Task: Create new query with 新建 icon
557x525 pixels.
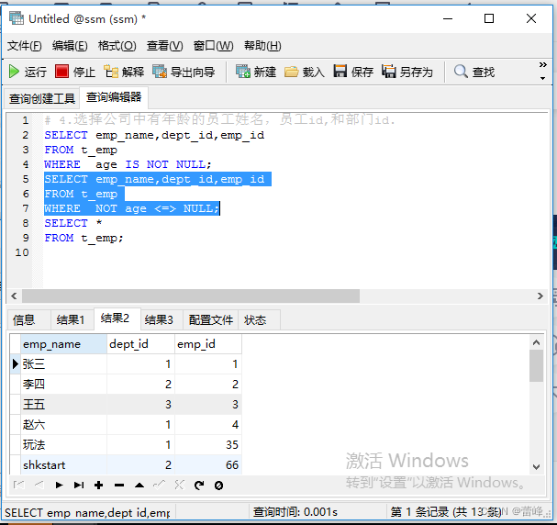Action: click(x=243, y=72)
